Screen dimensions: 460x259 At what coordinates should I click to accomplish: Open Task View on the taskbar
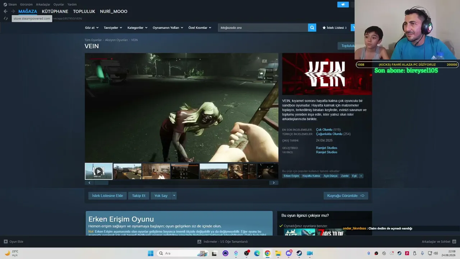point(215,253)
